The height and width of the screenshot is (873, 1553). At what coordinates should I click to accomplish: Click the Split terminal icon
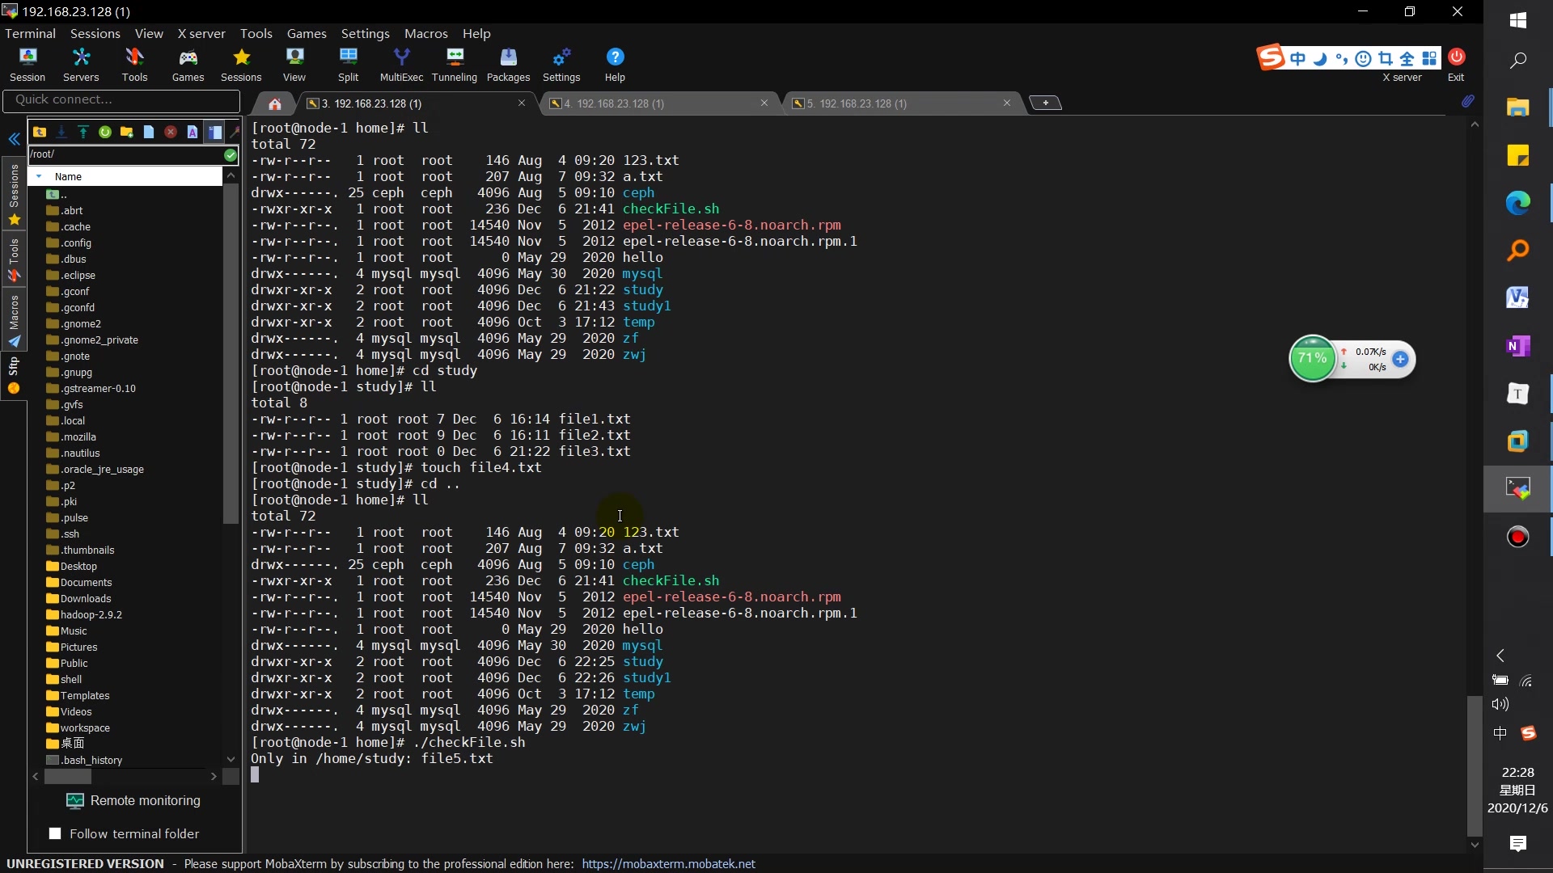(348, 64)
